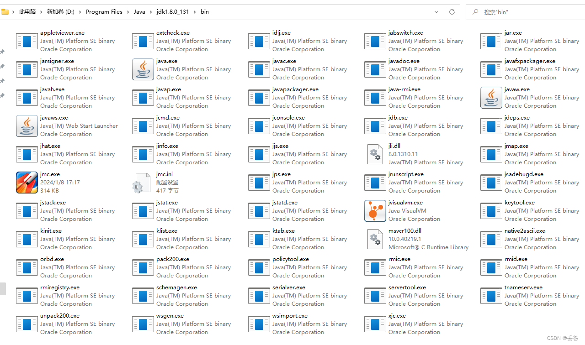Select the file name rmid.exe
585x345 pixels.
pyautogui.click(x=516, y=259)
